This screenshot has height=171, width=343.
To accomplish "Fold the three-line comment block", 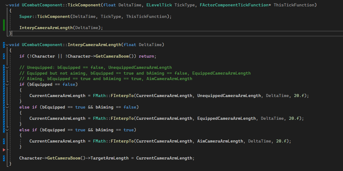I will [x=7, y=67].
